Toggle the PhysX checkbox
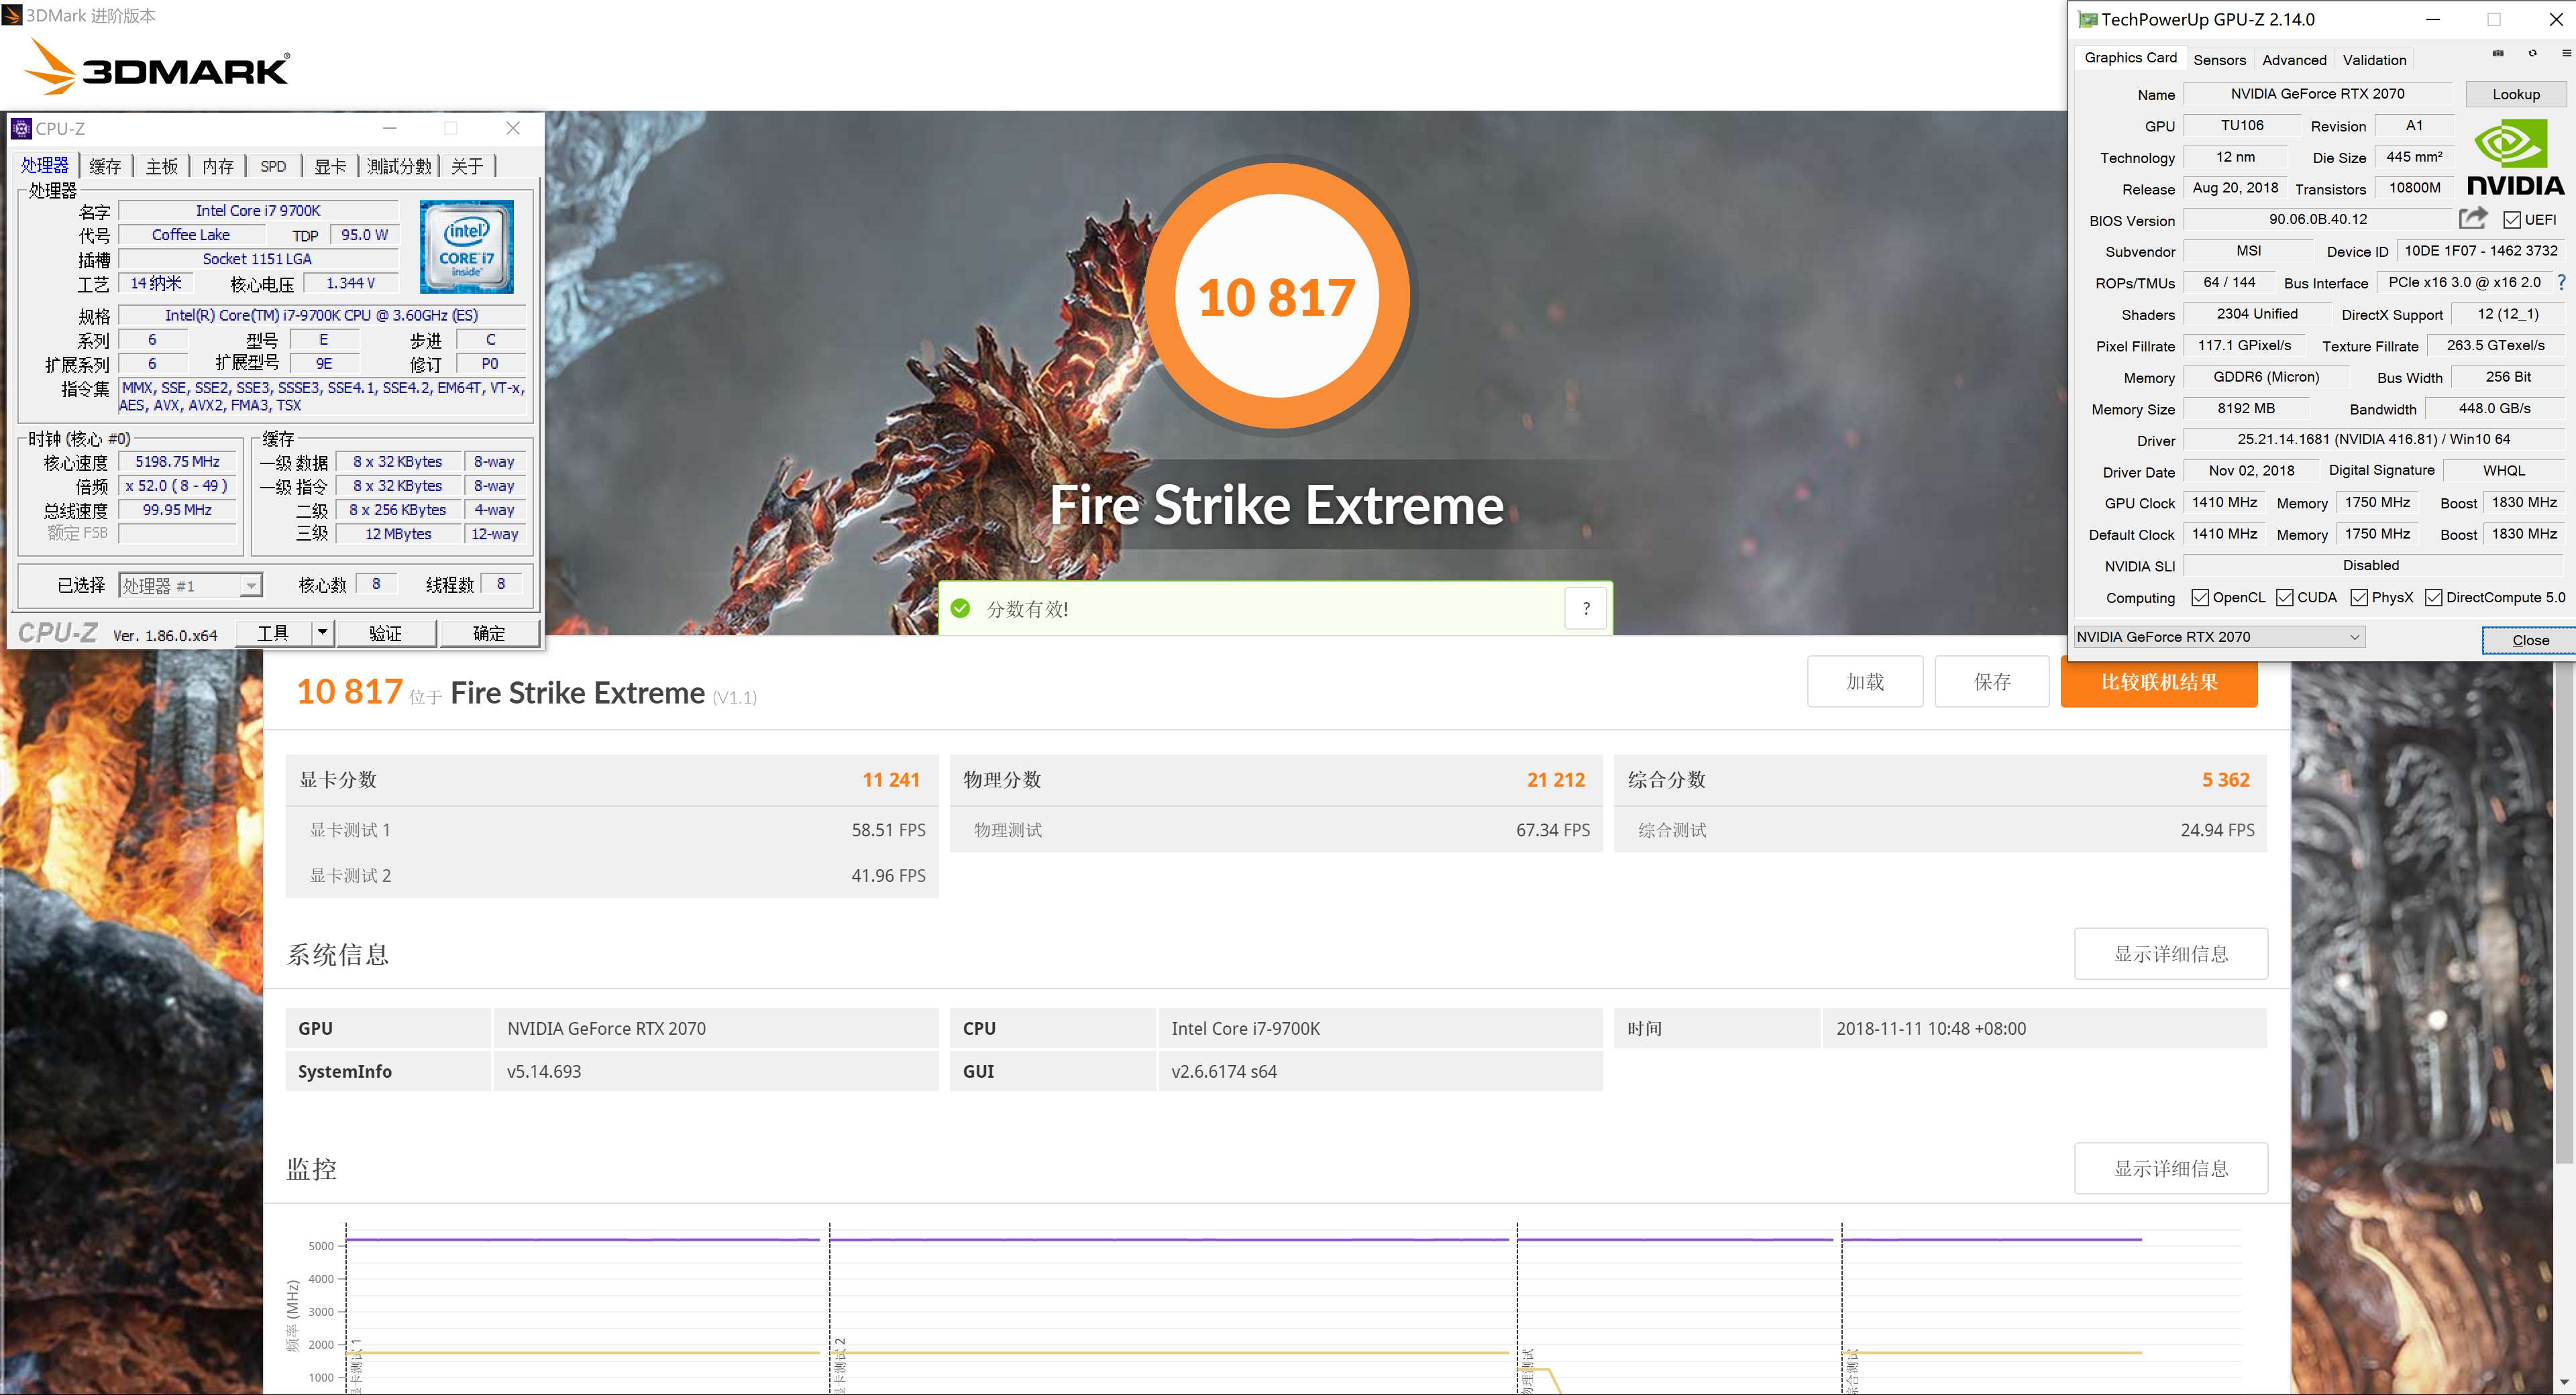Image resolution: width=2576 pixels, height=1395 pixels. (x=2358, y=598)
